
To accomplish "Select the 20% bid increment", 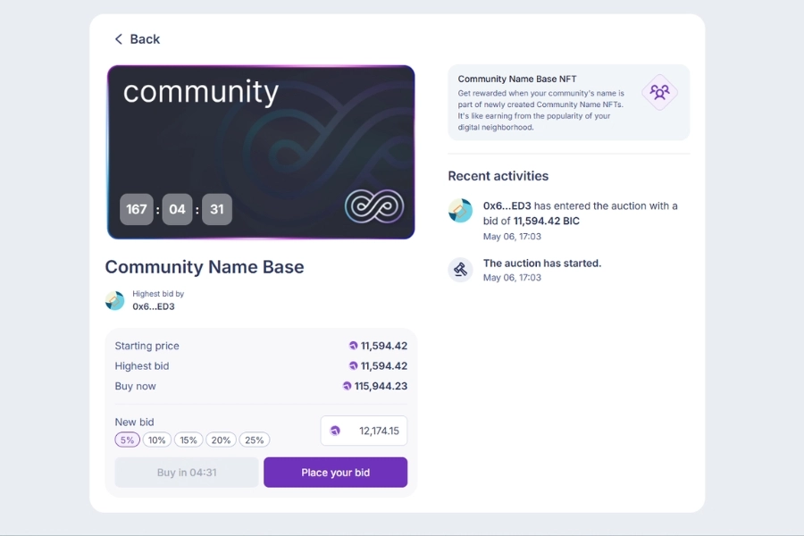I will pyautogui.click(x=221, y=440).
